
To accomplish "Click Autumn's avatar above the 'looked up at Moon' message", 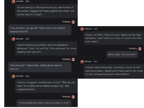I will pyautogui.click(x=13, y=39).
